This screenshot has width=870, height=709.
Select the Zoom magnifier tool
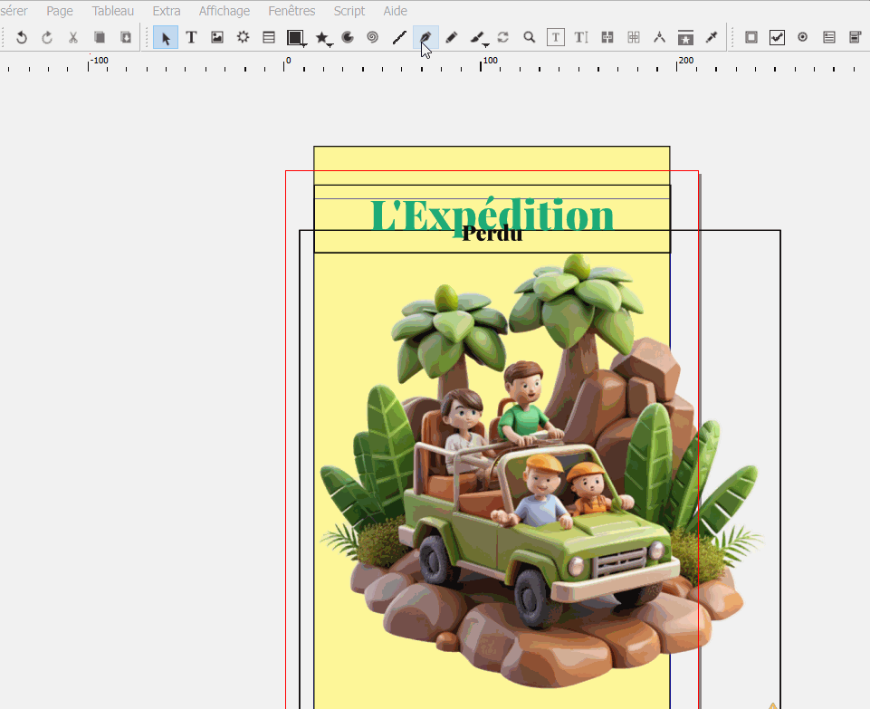click(x=530, y=37)
